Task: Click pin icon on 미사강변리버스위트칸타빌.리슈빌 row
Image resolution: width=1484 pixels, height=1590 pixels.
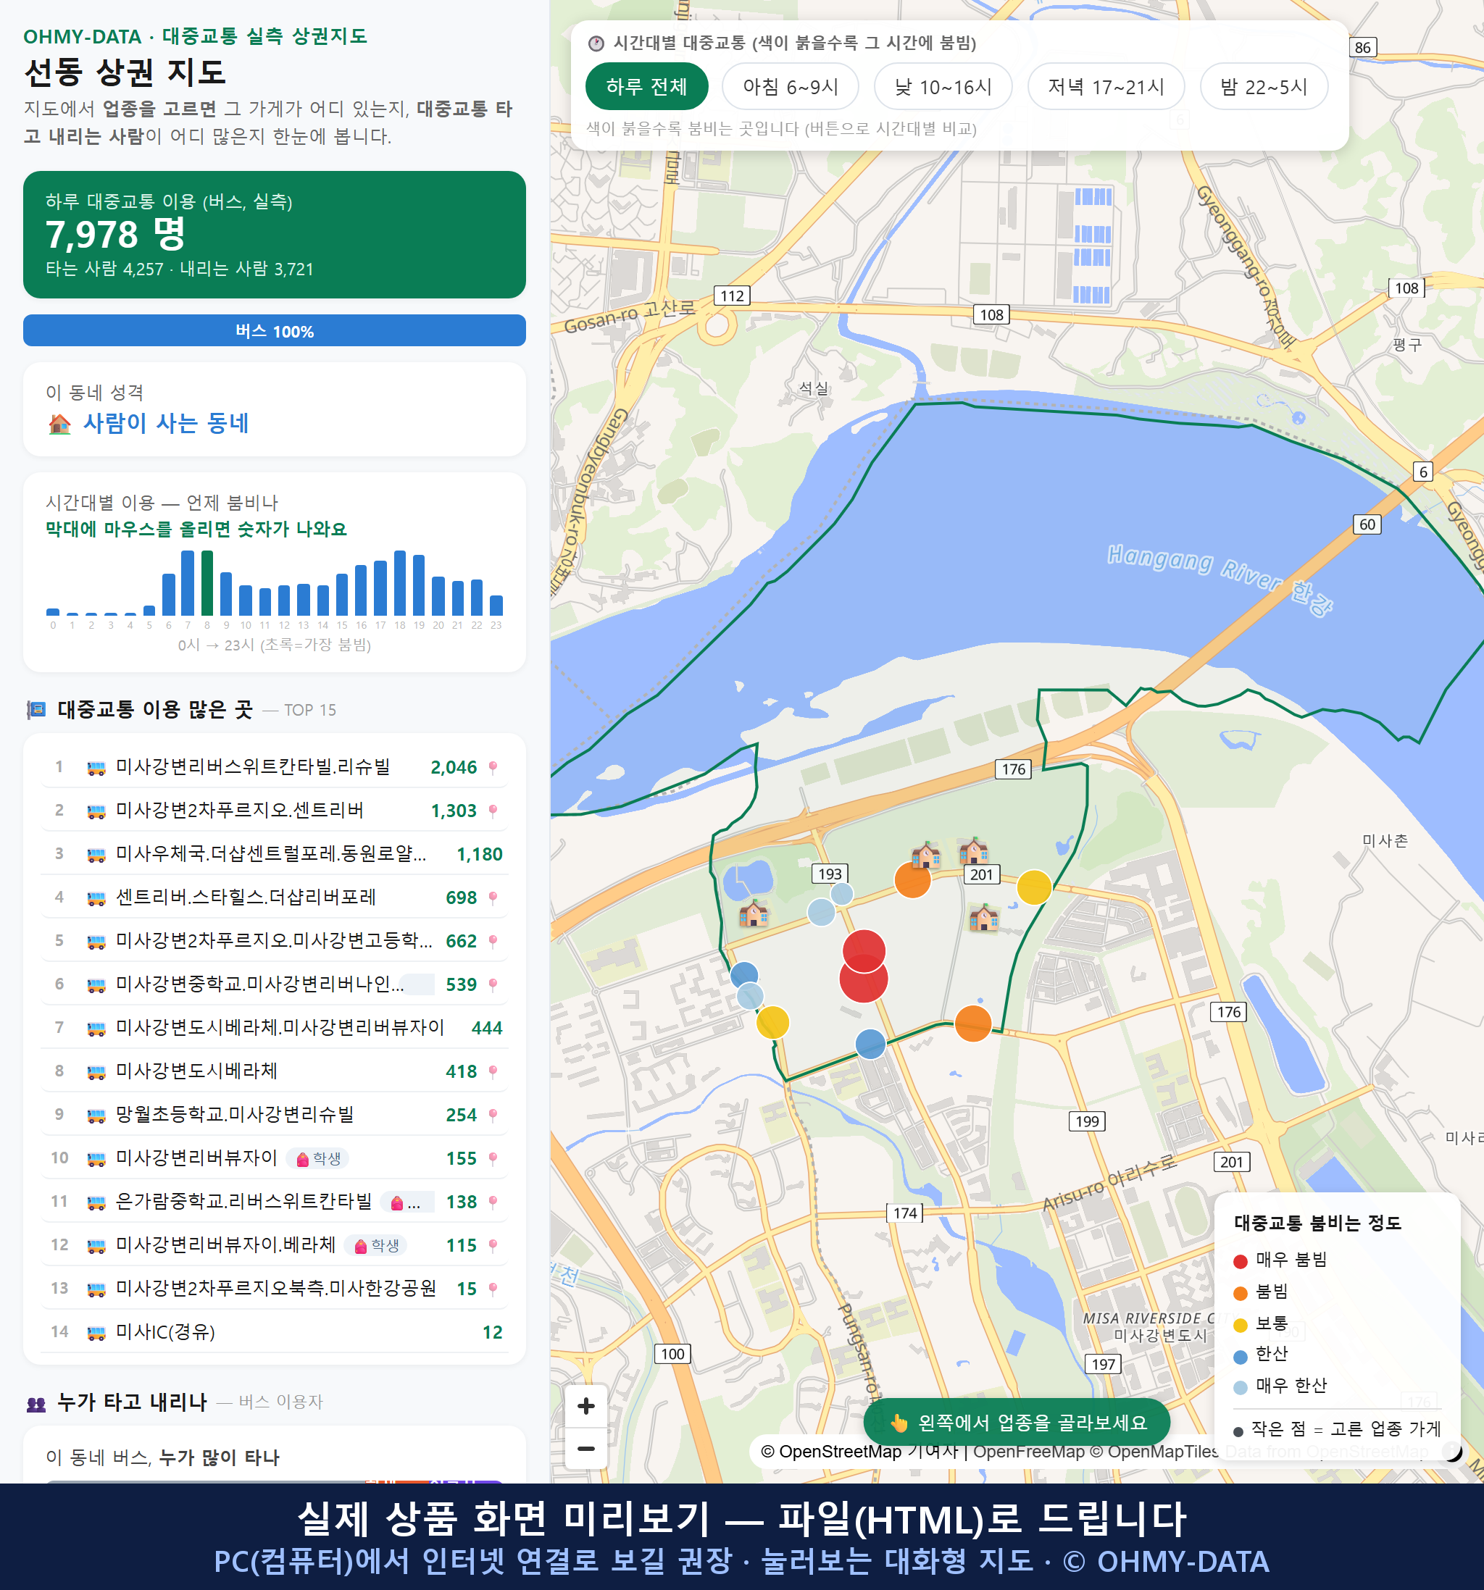Action: 493,767
